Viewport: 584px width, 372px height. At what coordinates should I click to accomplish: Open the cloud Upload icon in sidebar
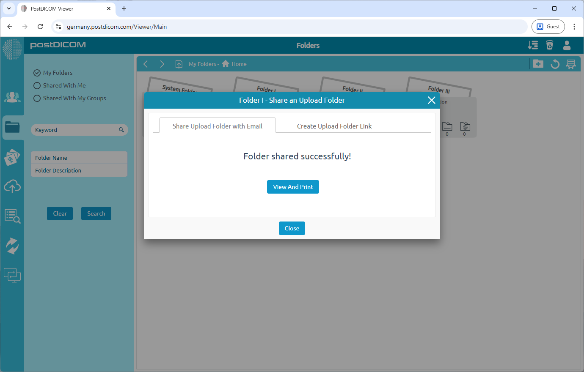12,186
